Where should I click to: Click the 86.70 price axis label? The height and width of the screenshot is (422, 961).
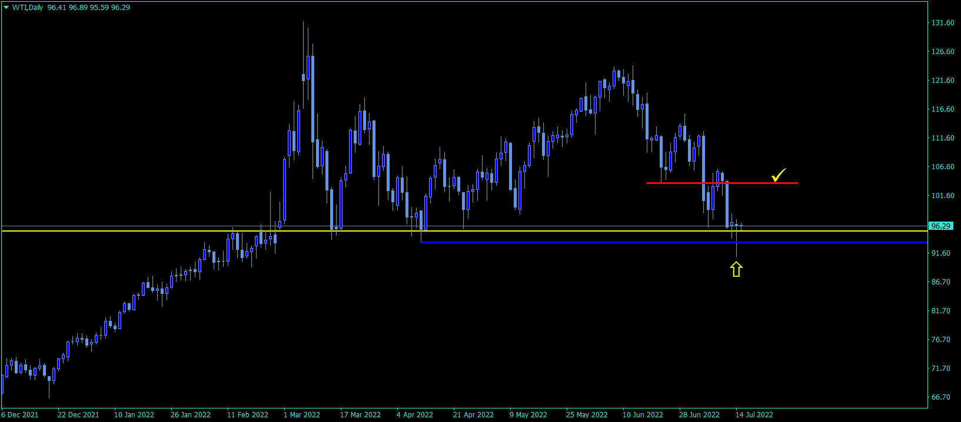click(941, 282)
